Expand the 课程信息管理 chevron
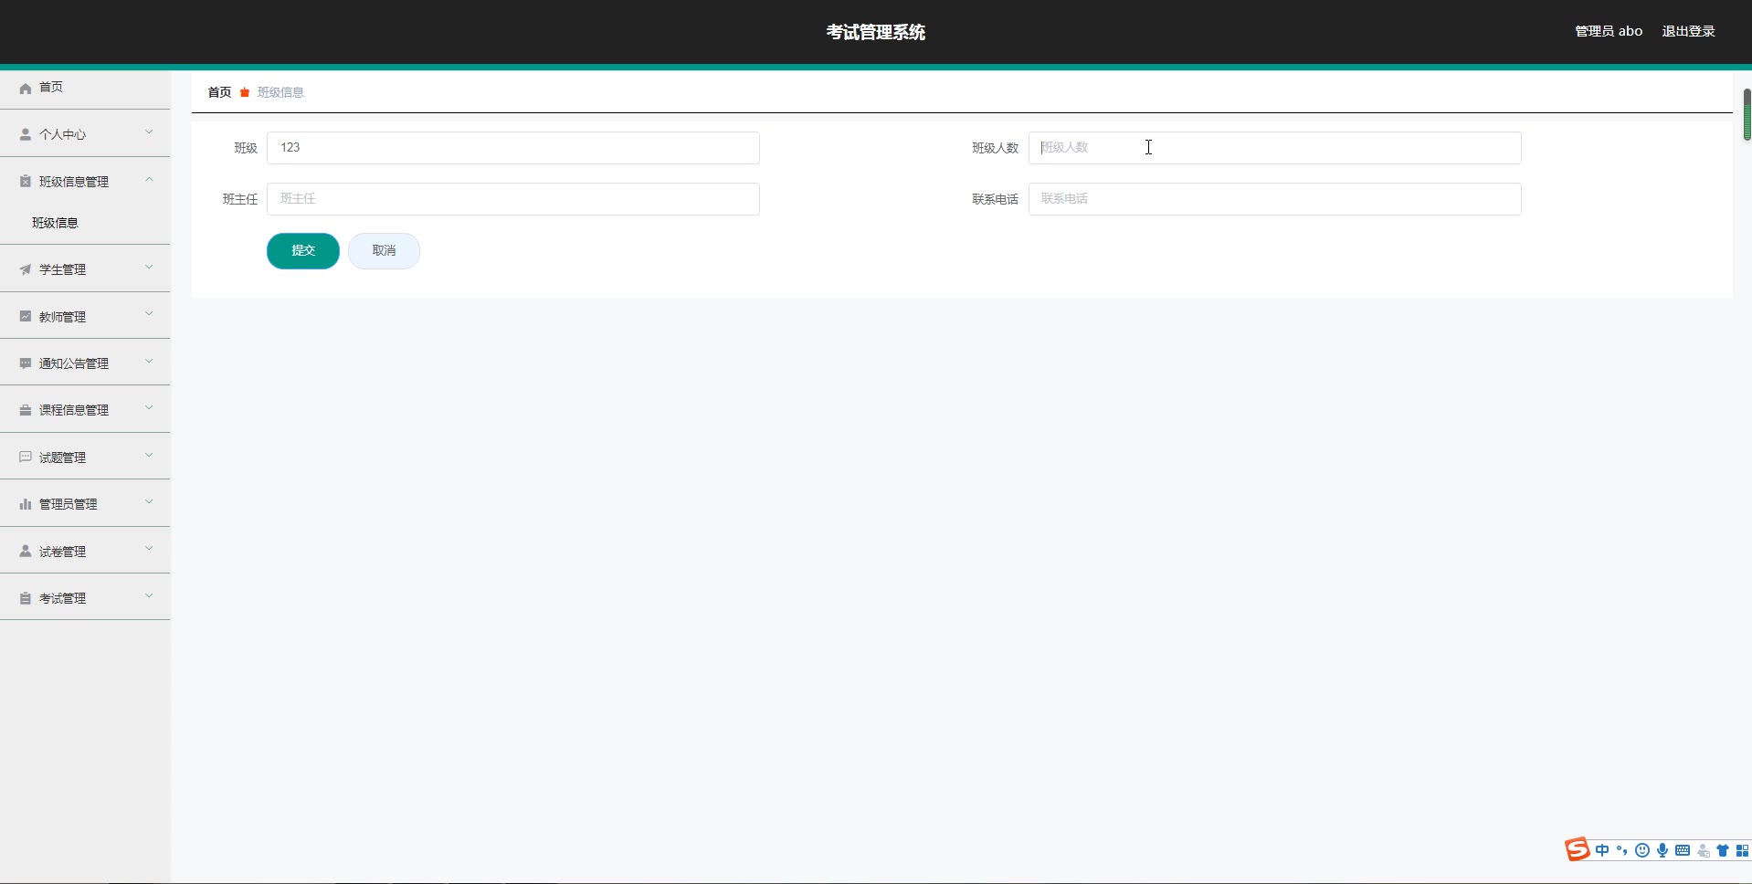This screenshot has height=884, width=1752. click(149, 408)
